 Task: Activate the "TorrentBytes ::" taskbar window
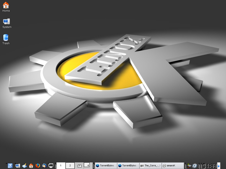[x=106, y=166]
